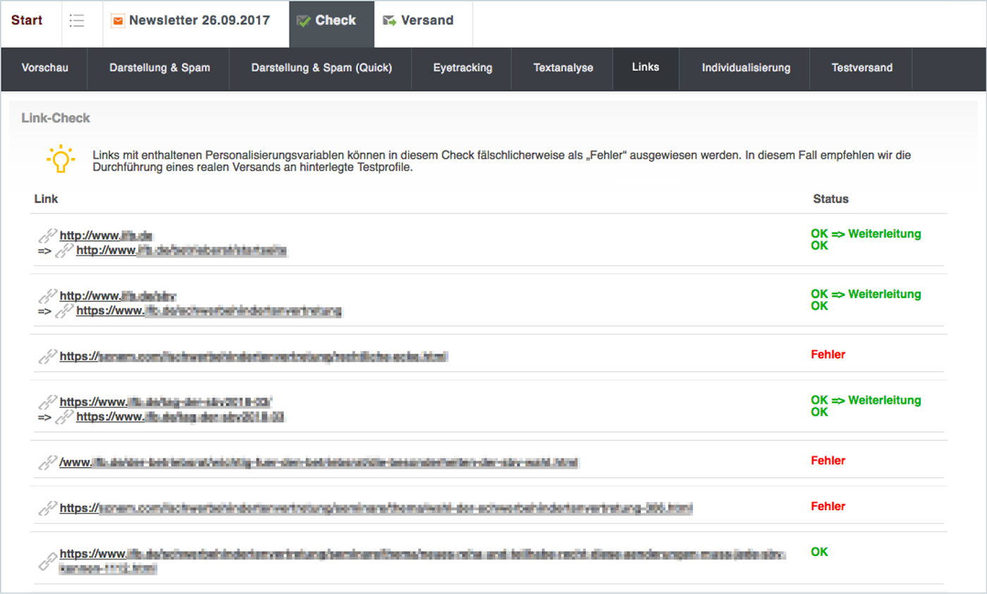Click the green checkmark icon on Check
Screen dimensions: 987x594
click(304, 21)
